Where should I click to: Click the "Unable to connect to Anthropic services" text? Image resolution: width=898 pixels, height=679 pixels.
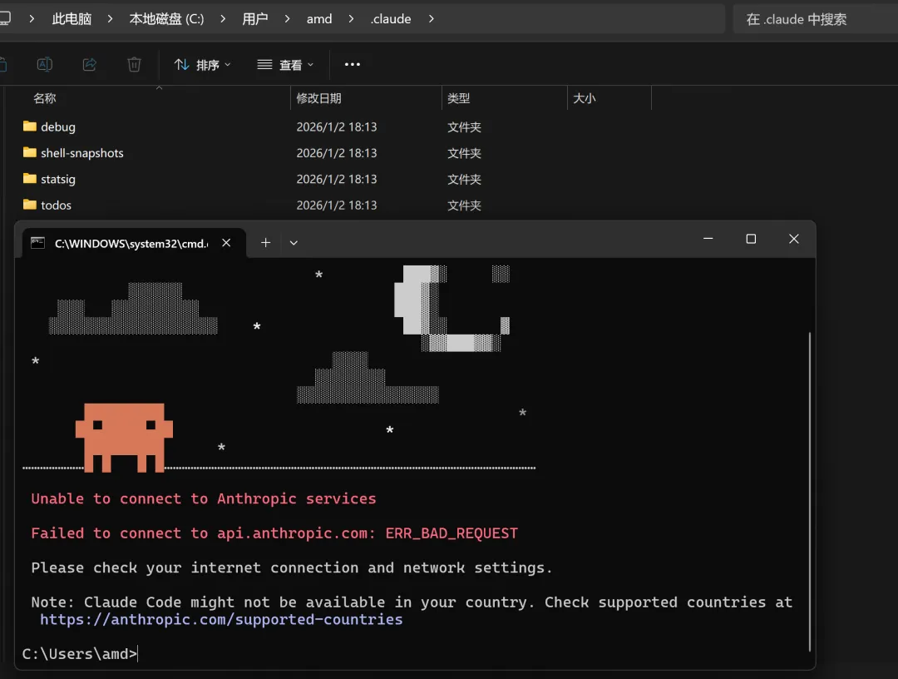pyautogui.click(x=204, y=498)
